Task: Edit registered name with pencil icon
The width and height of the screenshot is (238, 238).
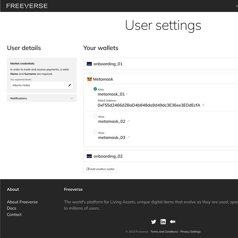Action: tap(70, 85)
